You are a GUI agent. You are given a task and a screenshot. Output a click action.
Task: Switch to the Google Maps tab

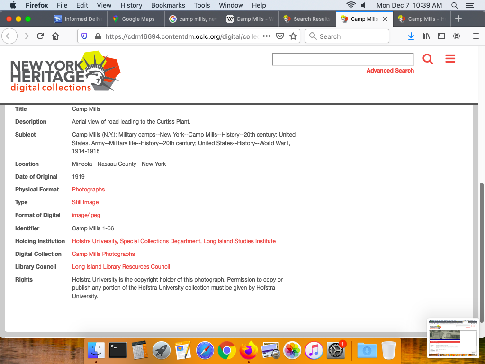pyautogui.click(x=137, y=19)
